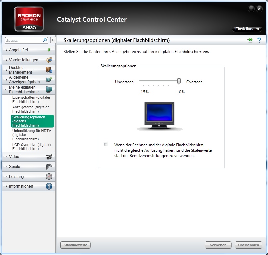Click the Overscan label
Image resolution: width=268 pixels, height=255 pixels.
coord(194,82)
